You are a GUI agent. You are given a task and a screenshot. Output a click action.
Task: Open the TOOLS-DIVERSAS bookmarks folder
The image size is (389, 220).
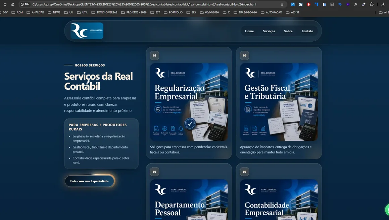click(x=104, y=12)
